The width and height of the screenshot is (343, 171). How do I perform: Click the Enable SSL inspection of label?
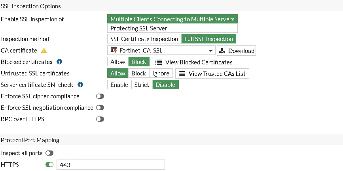tap(32, 19)
